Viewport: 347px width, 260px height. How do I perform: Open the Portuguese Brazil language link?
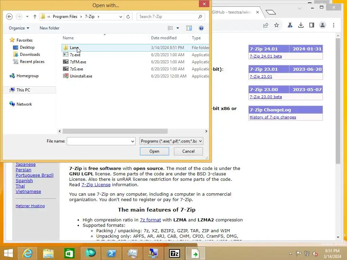coord(35,175)
